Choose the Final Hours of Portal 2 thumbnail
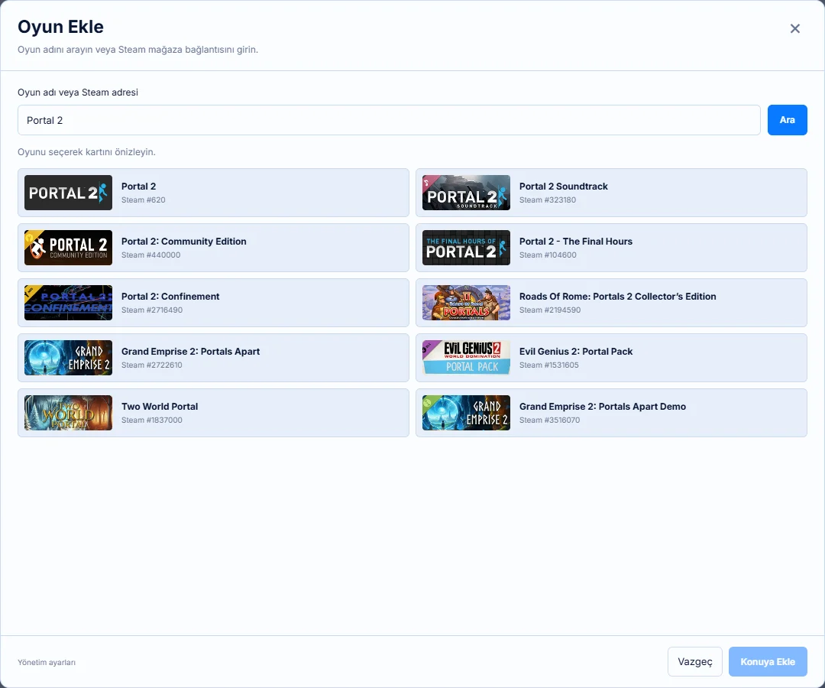The image size is (825, 688). coord(466,248)
